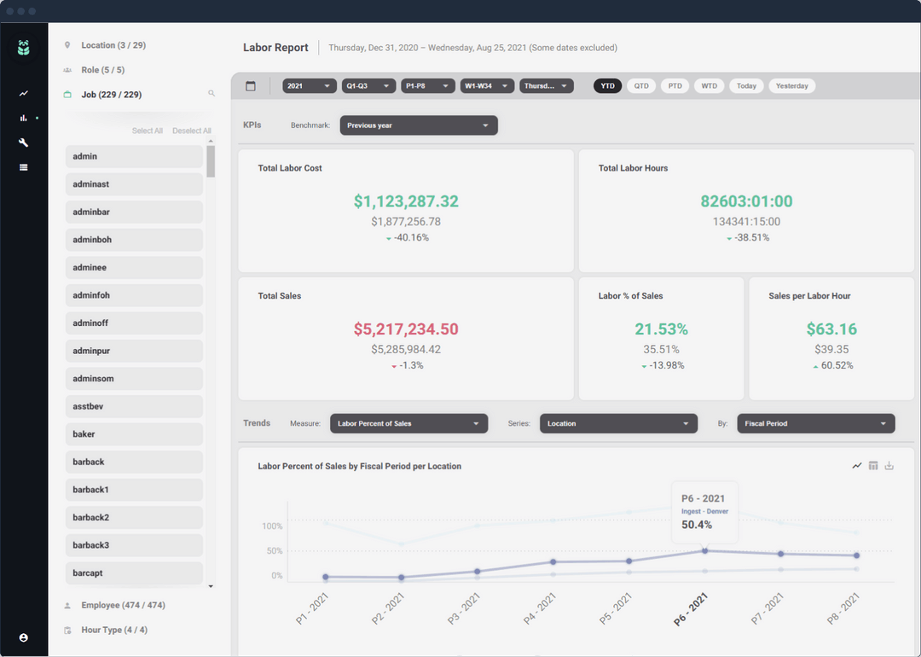Download the Labor Percent chart data
921x657 pixels.
click(889, 465)
